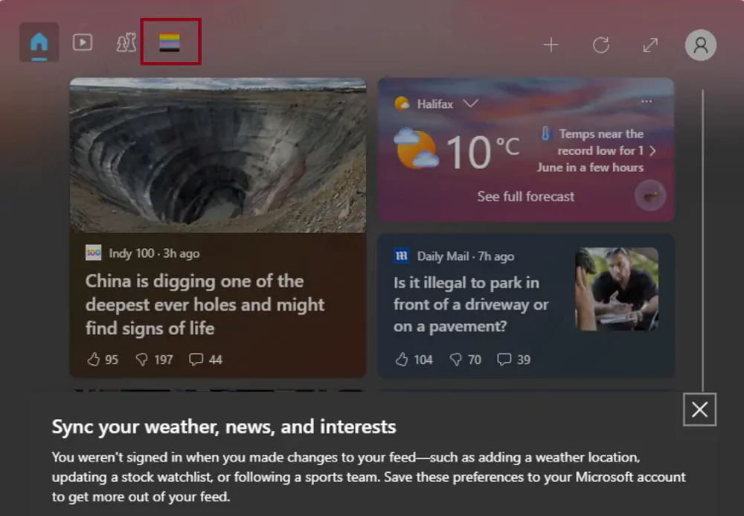Click the chevron next to the weather alert

click(653, 151)
